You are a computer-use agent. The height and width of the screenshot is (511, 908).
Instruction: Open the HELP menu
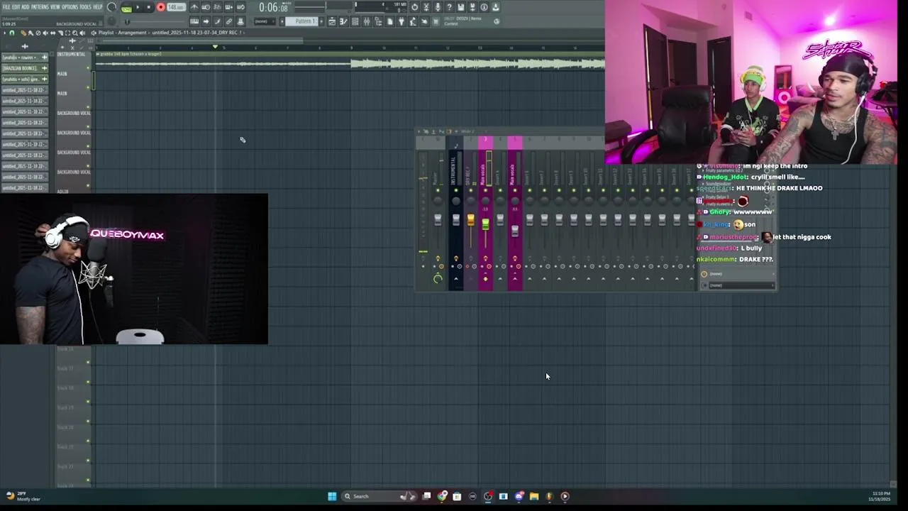(x=98, y=7)
